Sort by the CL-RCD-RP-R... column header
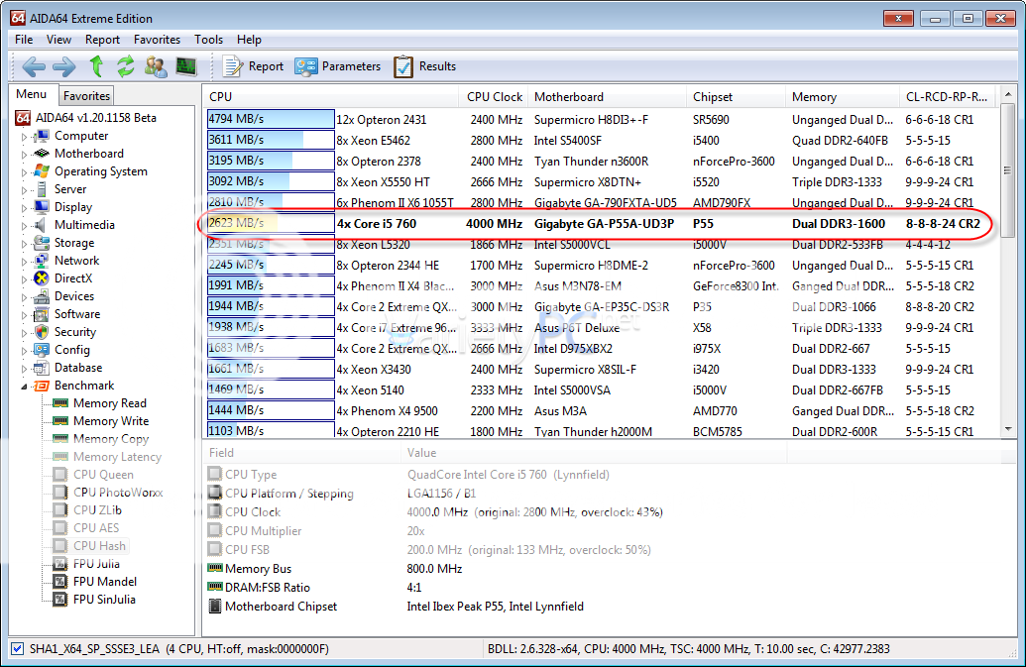1026x667 pixels. (x=948, y=97)
